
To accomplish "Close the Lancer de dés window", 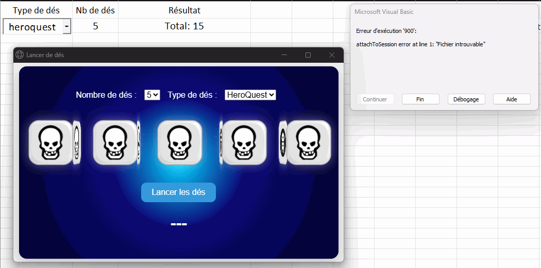I will tap(332, 55).
